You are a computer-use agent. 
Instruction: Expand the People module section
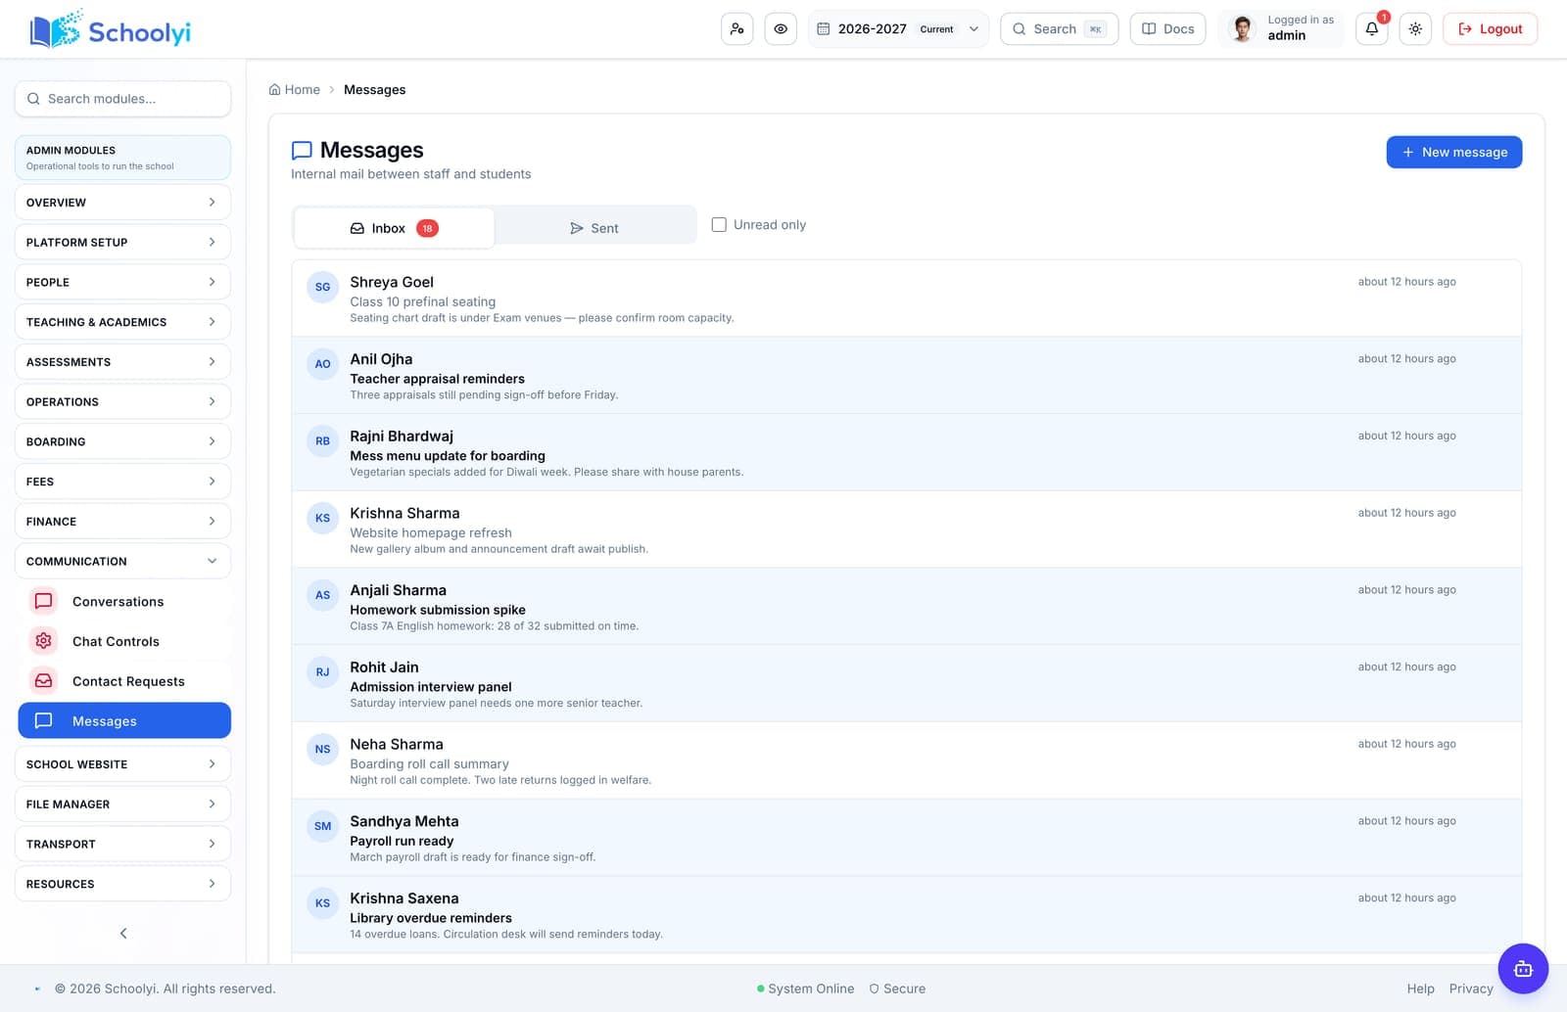click(122, 282)
